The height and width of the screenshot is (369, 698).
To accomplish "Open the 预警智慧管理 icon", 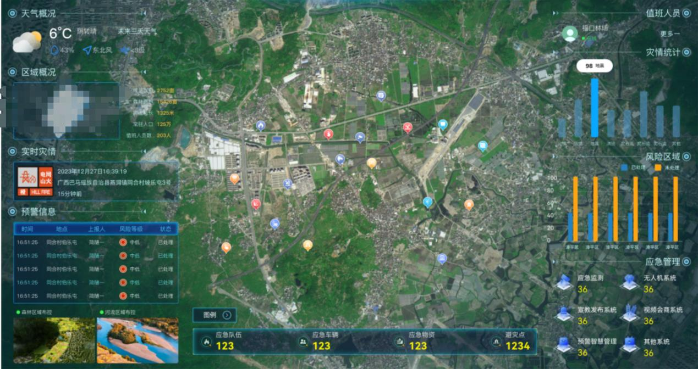I will (563, 345).
